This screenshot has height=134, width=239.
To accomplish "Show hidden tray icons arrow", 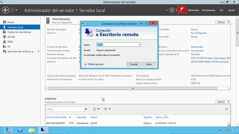I will click(x=220, y=130).
